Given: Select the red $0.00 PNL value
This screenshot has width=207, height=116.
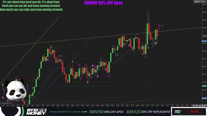Looking at the screenshot, I should pos(194,112).
